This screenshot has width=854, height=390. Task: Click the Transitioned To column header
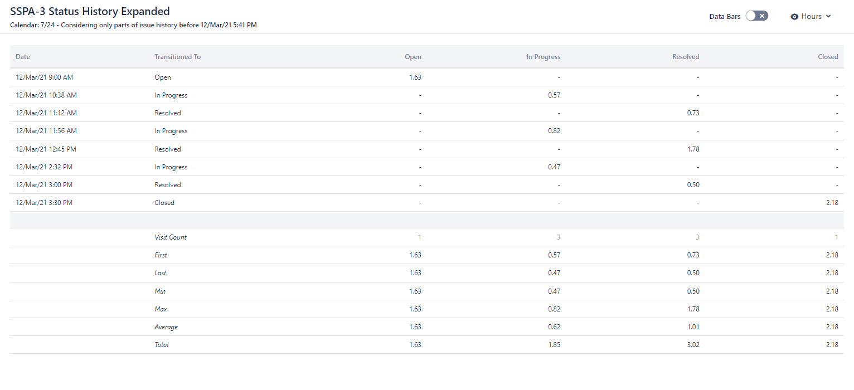tap(177, 57)
